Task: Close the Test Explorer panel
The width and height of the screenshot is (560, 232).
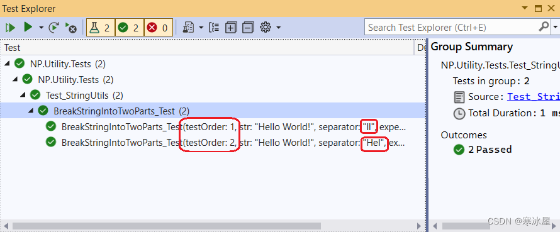Action: [551, 8]
